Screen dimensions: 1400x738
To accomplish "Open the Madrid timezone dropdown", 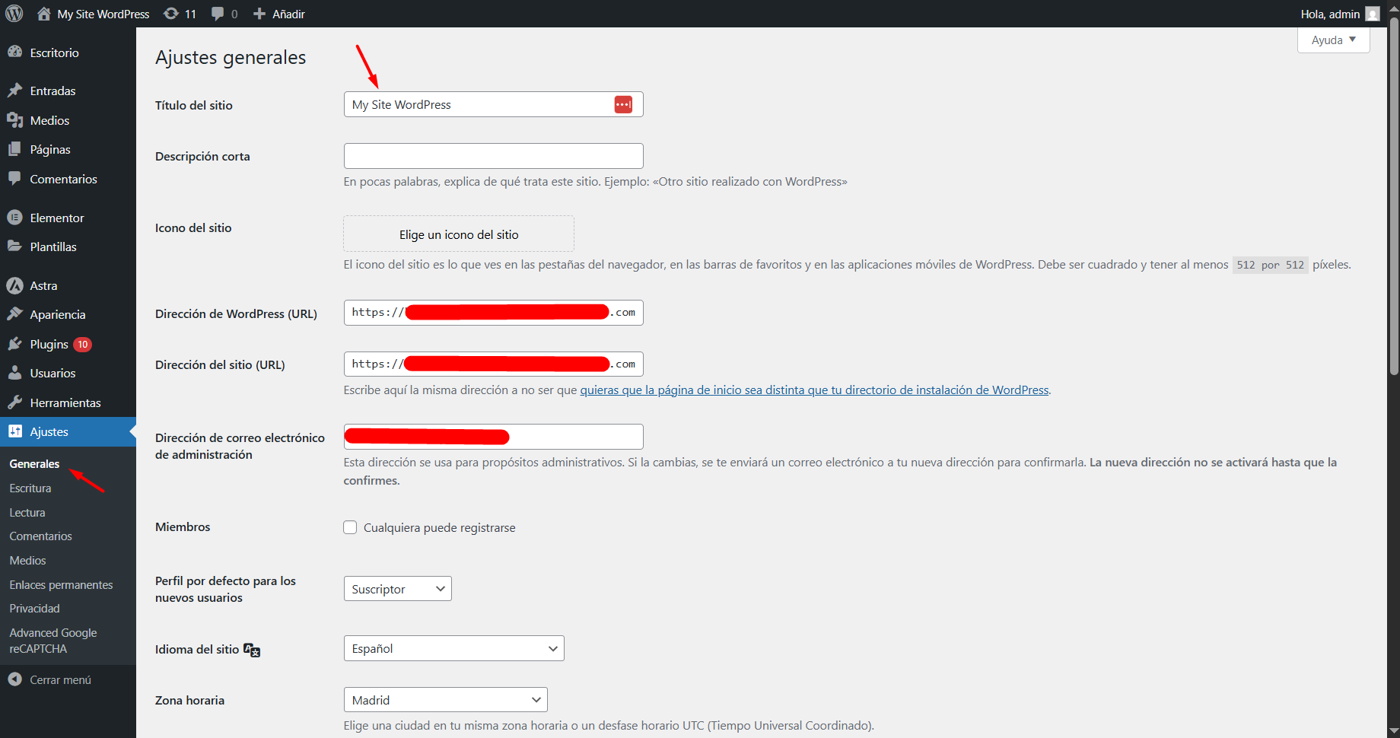I will [446, 700].
